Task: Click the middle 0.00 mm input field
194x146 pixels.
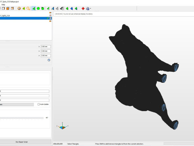Action: pos(46,51)
